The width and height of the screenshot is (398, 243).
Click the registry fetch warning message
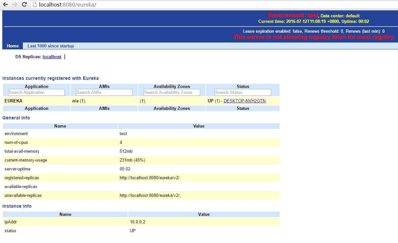pos(314,37)
